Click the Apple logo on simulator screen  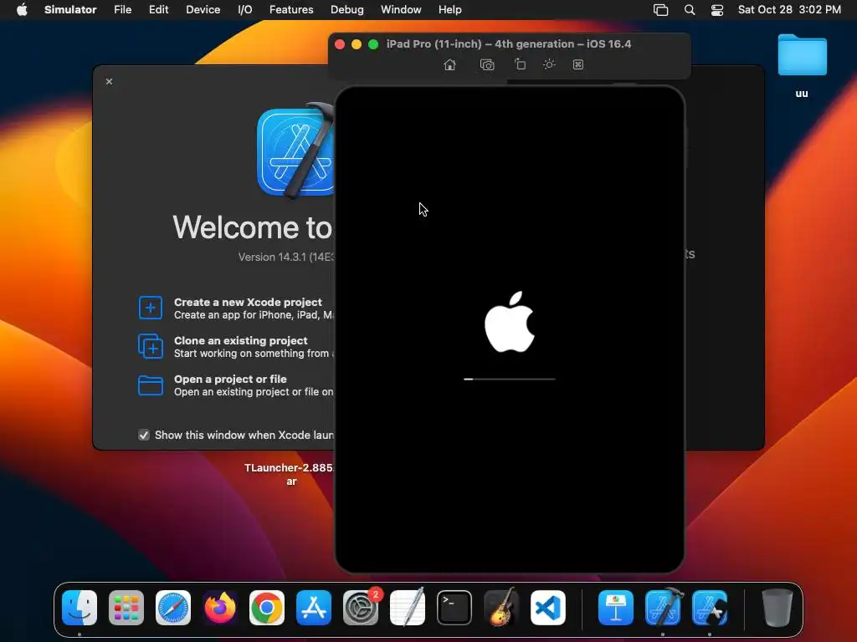(x=510, y=322)
